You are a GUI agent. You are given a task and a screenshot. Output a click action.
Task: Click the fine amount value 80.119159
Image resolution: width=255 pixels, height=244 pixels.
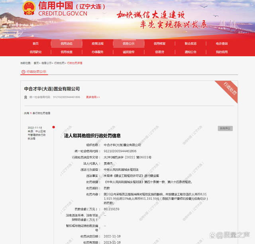[x=112, y=209]
